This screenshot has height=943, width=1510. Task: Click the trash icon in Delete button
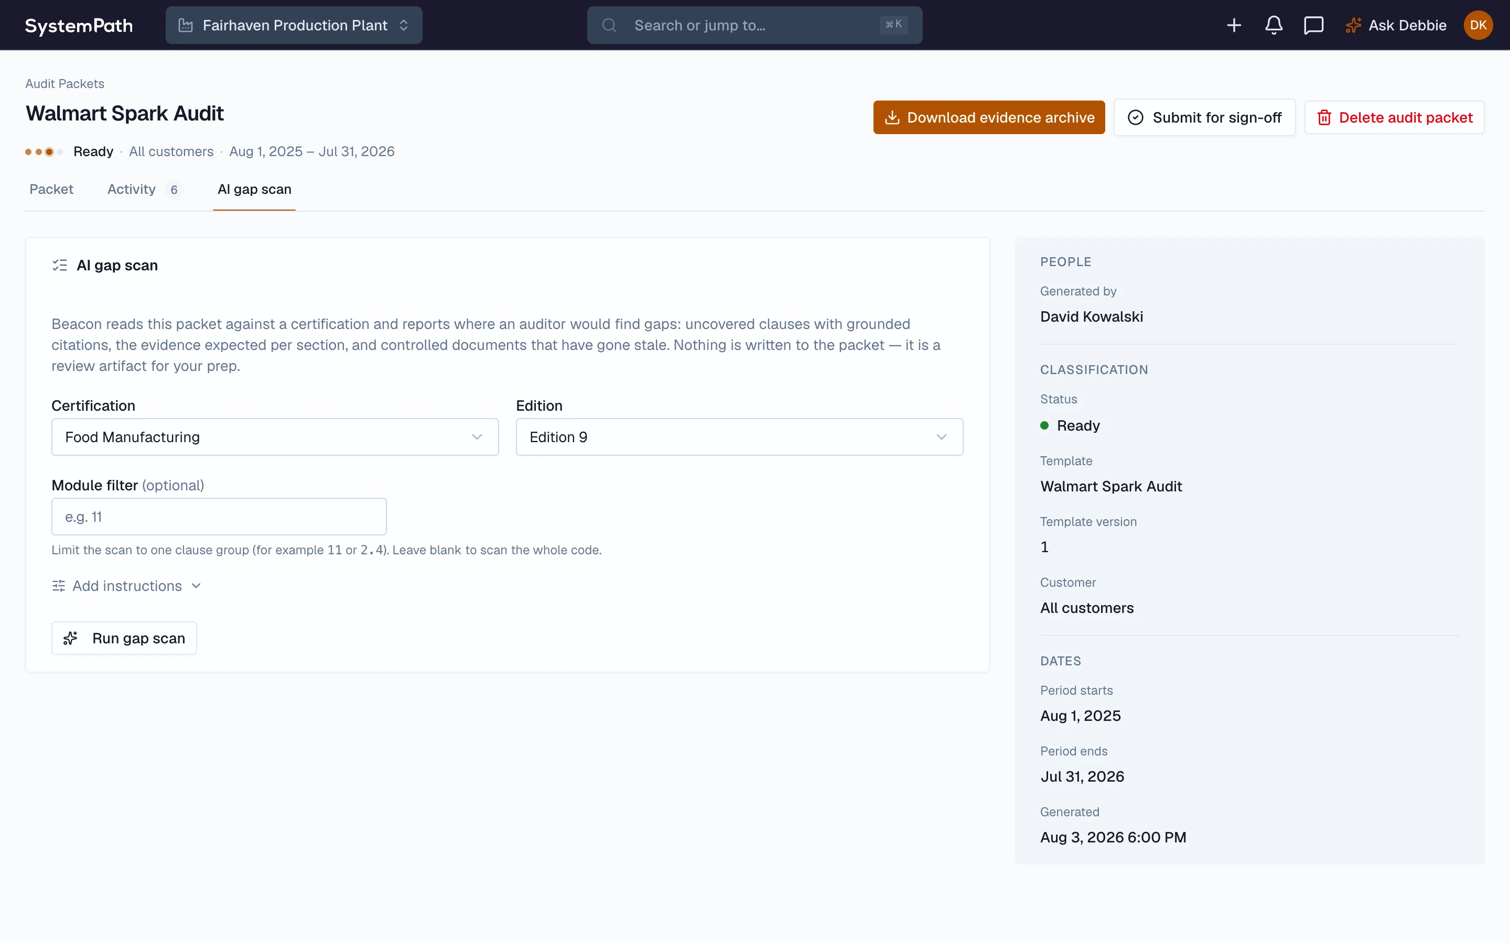click(x=1324, y=117)
